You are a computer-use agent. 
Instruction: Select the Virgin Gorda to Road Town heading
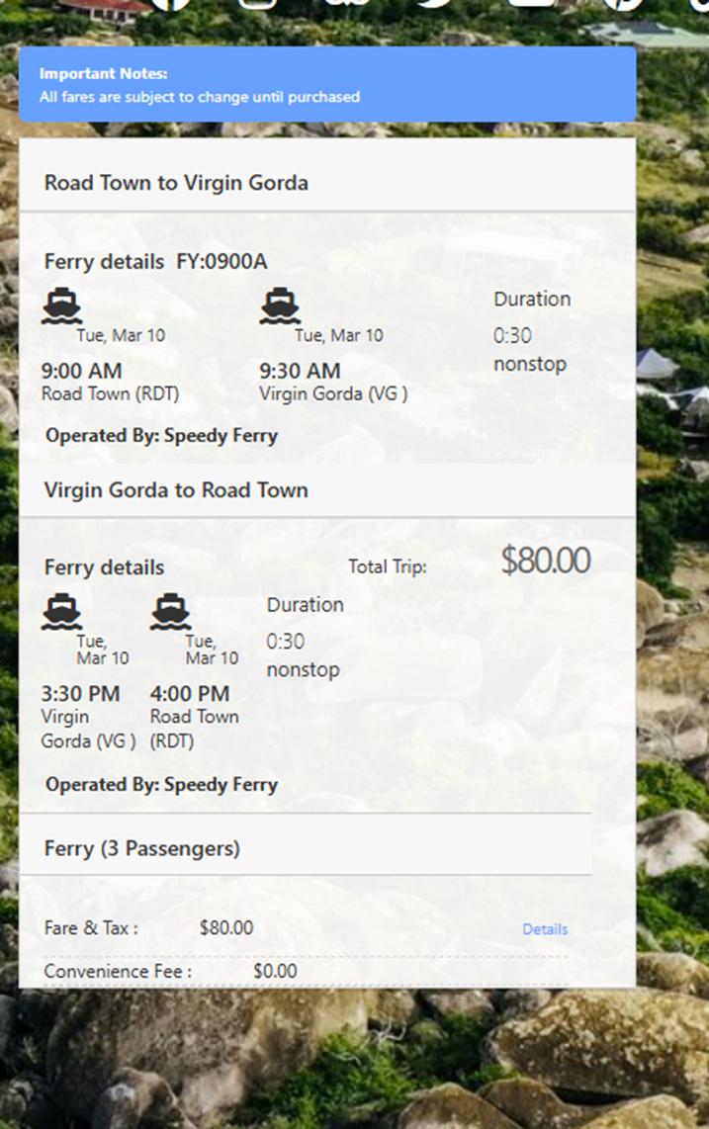point(176,490)
